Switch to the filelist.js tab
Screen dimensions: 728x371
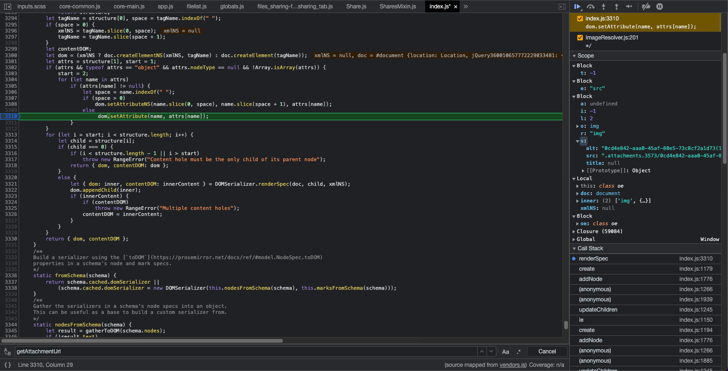click(196, 7)
